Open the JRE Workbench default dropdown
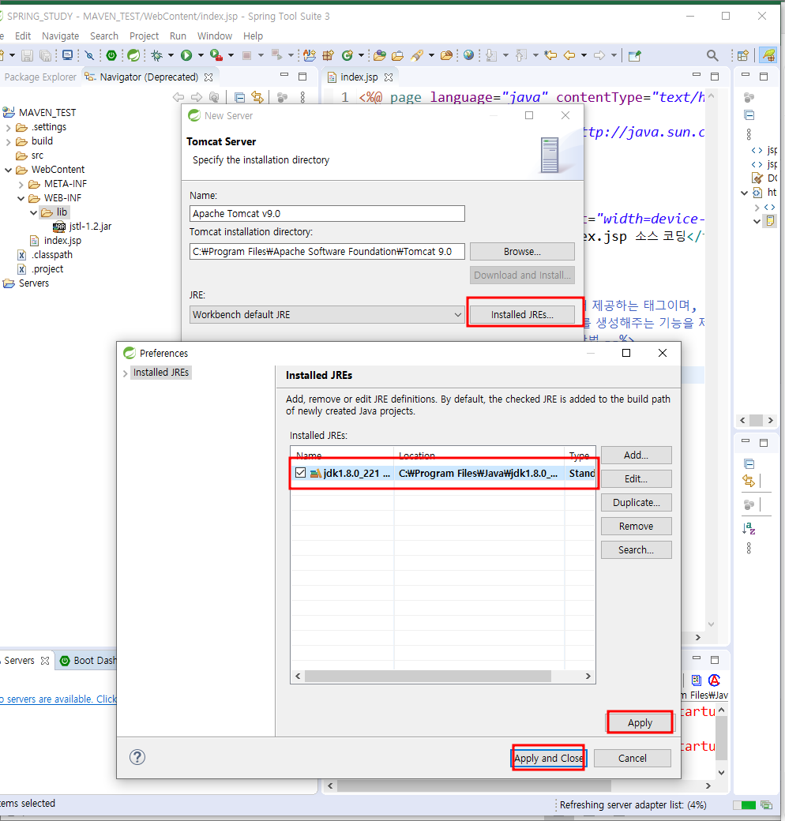 point(327,315)
